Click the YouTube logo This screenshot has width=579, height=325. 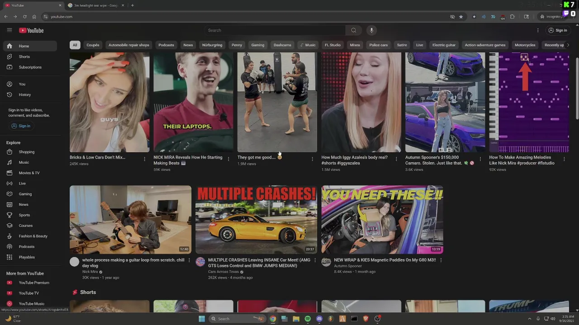pos(31,30)
